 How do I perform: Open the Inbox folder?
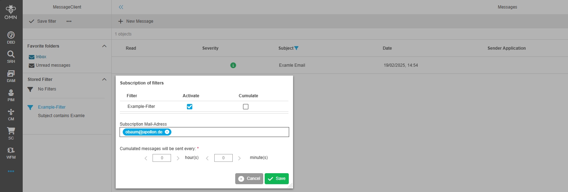click(x=41, y=57)
